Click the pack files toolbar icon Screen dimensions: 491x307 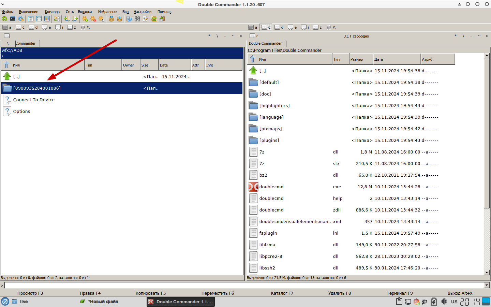click(111, 19)
